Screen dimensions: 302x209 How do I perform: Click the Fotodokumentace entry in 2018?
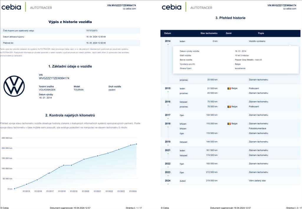pyautogui.click(x=257, y=128)
